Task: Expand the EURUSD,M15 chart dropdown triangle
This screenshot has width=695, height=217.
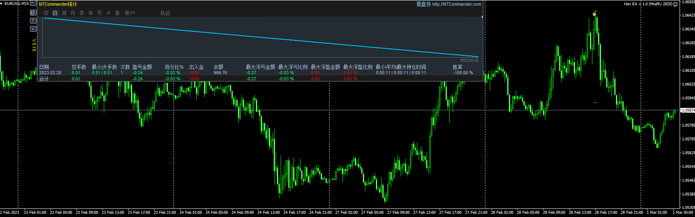Action: click(x=2, y=3)
